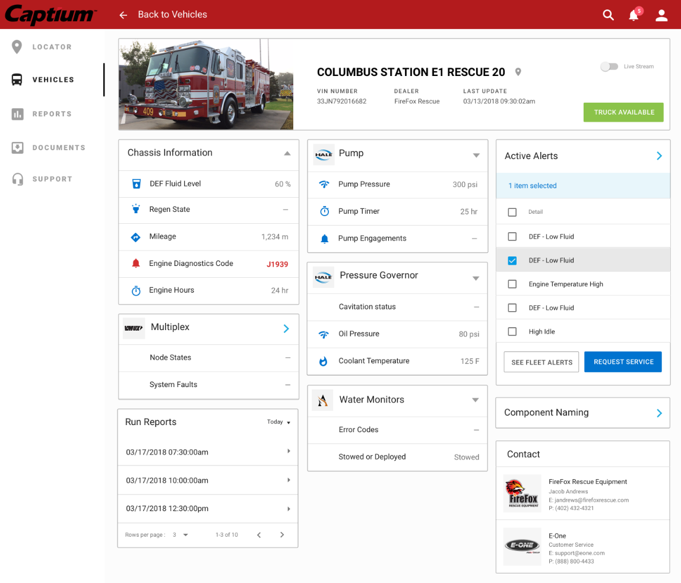681x583 pixels.
Task: Check the Detail header checkbox
Action: click(512, 212)
